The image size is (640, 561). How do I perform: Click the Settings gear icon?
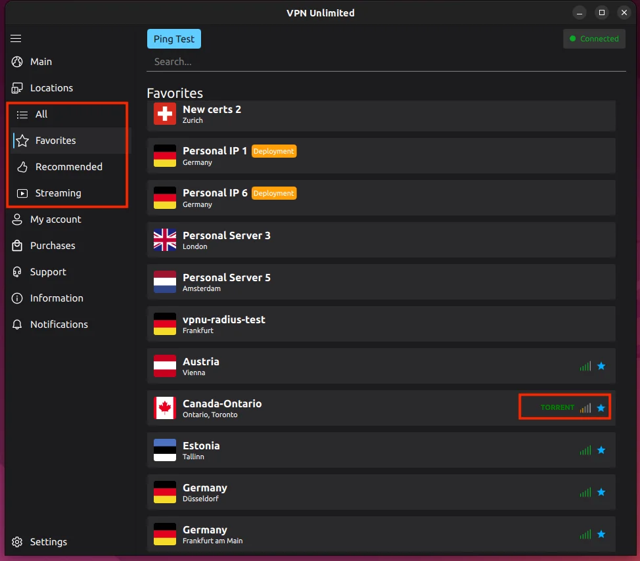(x=17, y=542)
